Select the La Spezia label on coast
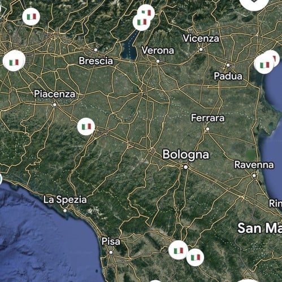The image size is (282, 282). pyautogui.click(x=65, y=200)
